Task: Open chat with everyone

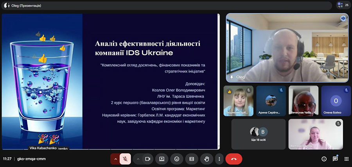Action: pos(335,159)
